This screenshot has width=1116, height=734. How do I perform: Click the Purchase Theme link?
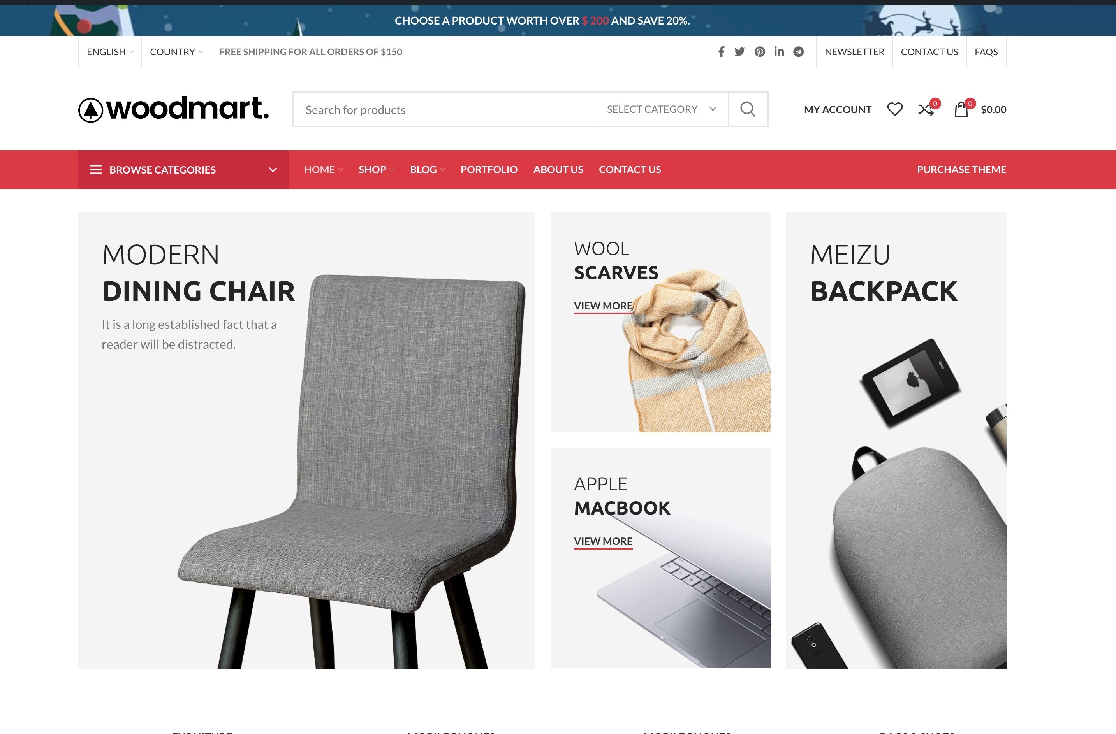coord(961,170)
